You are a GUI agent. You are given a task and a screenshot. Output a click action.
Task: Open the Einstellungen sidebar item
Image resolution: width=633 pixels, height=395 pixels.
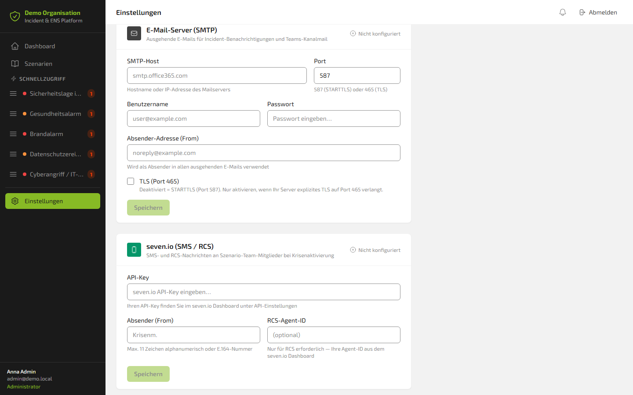click(x=53, y=201)
